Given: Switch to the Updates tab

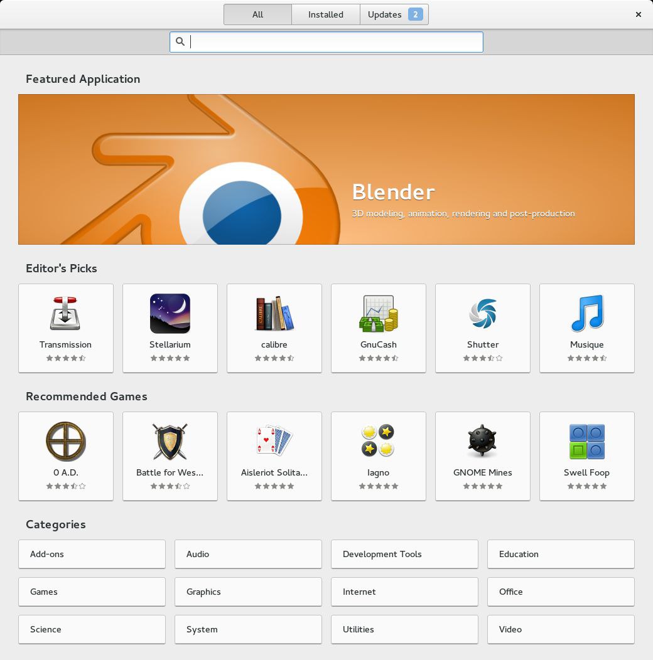Looking at the screenshot, I should pos(394,14).
